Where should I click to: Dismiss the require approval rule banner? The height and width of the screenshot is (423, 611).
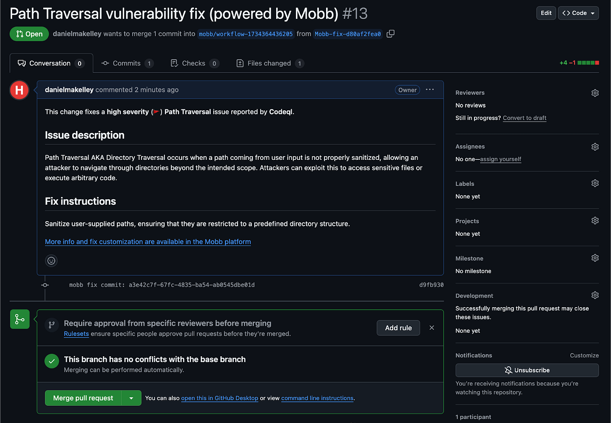click(432, 328)
